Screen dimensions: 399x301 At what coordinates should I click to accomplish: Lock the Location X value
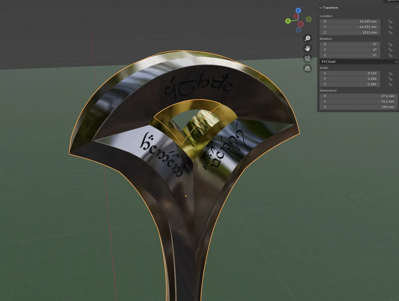coord(390,22)
